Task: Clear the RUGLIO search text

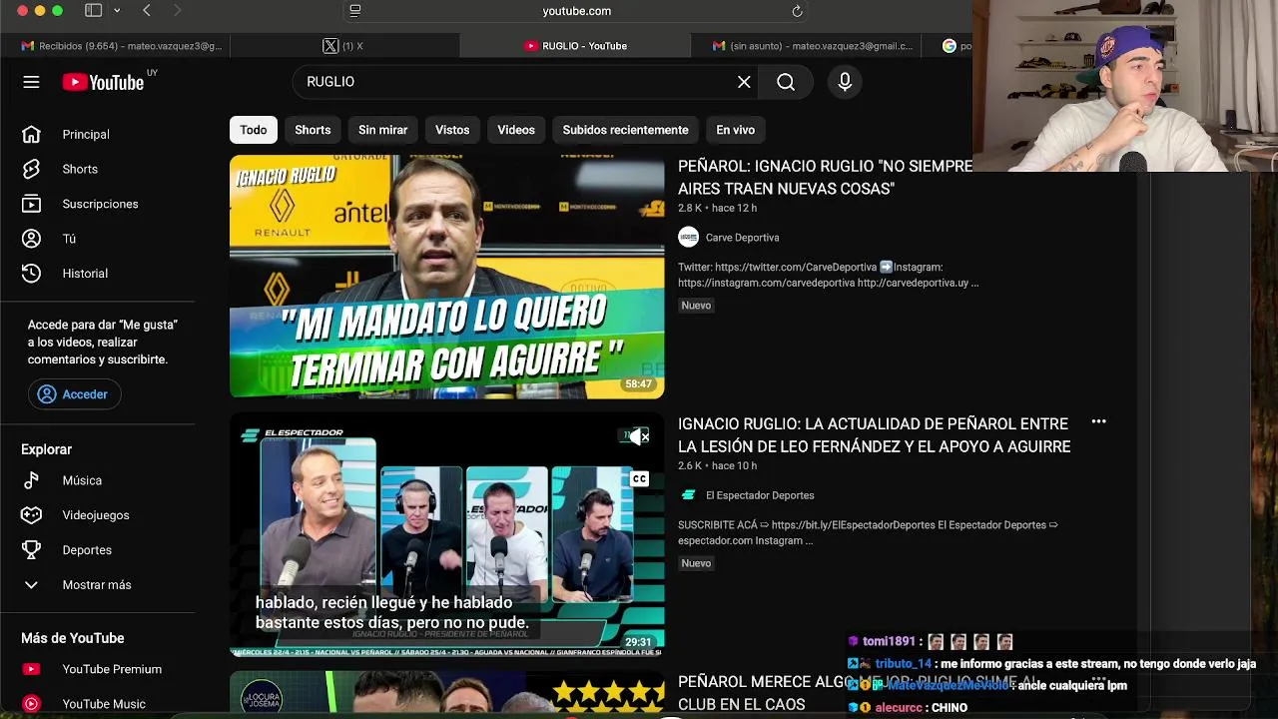Action: 744,82
